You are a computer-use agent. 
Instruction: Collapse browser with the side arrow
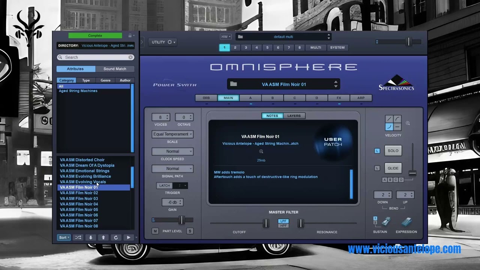[x=142, y=42]
